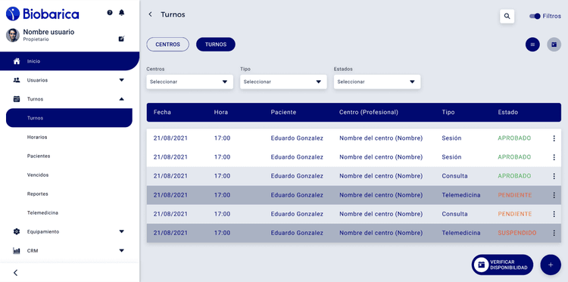568x282 pixels.
Task: Select the TURNOS tab
Action: [216, 45]
